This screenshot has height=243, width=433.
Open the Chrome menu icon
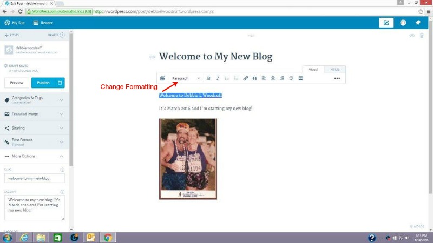428,11
